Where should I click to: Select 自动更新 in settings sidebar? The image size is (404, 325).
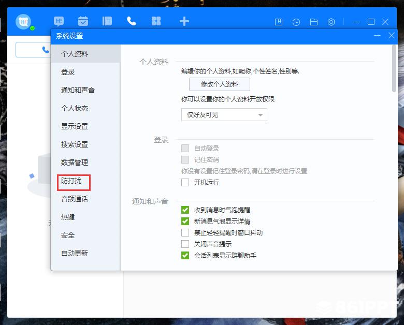point(85,253)
